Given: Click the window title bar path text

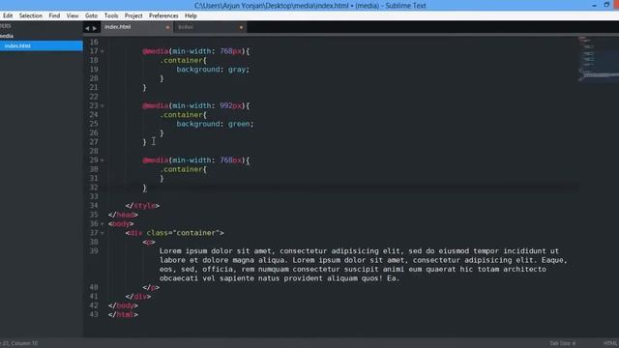Looking at the screenshot, I should (x=309, y=6).
